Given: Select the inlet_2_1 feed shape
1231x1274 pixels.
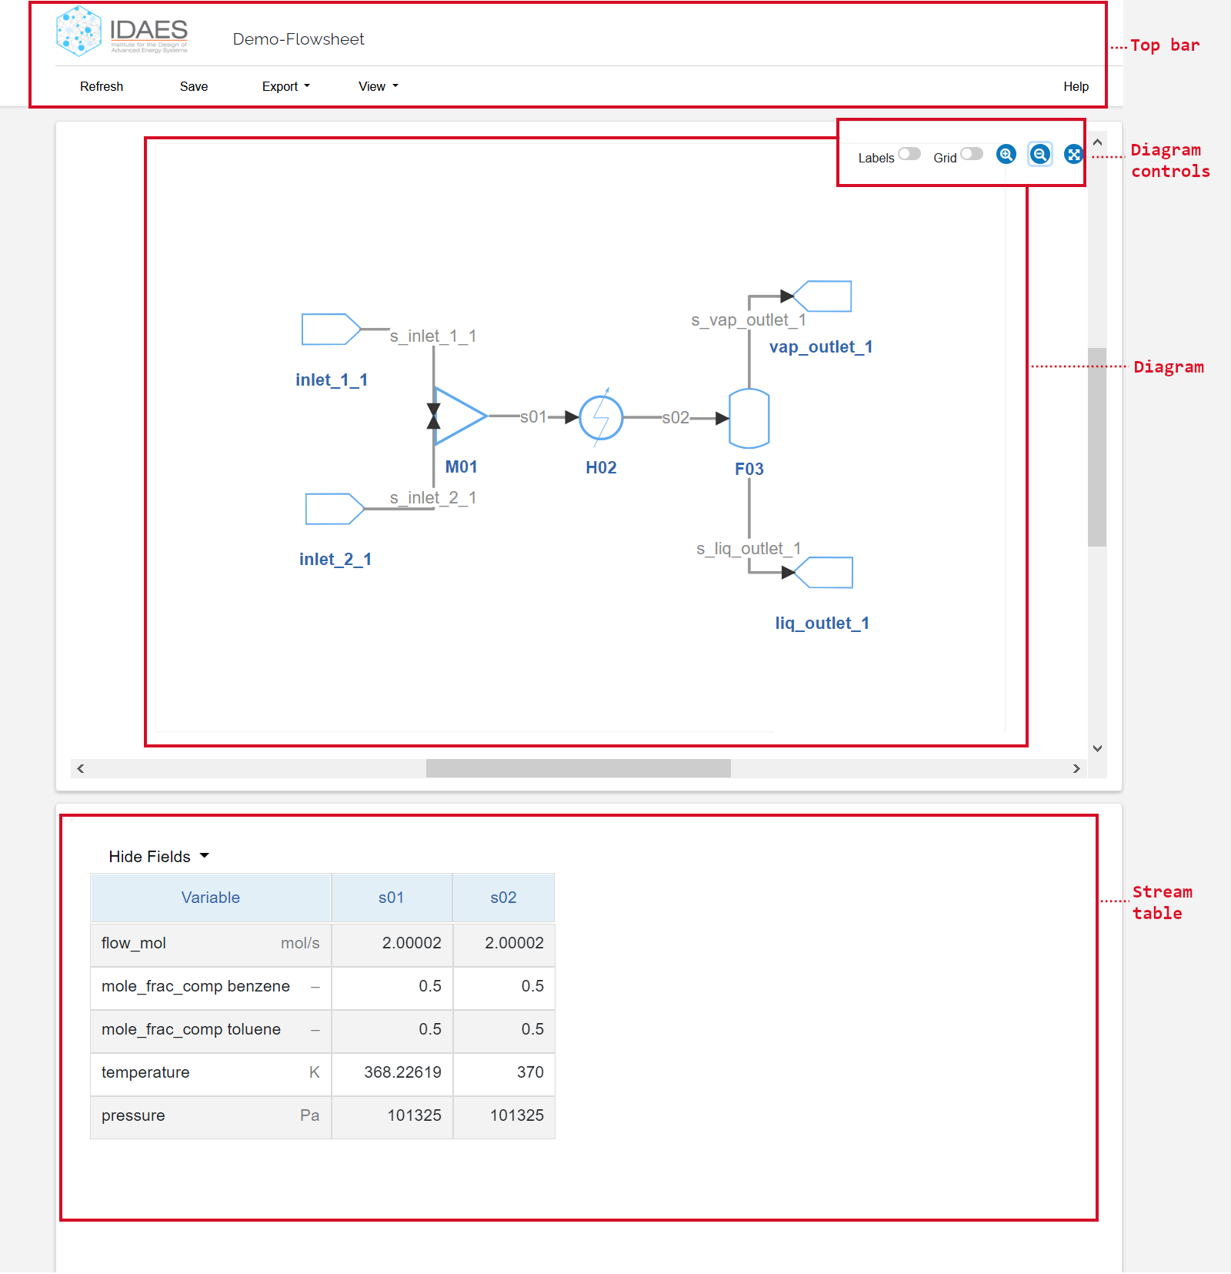Looking at the screenshot, I should pyautogui.click(x=335, y=509).
